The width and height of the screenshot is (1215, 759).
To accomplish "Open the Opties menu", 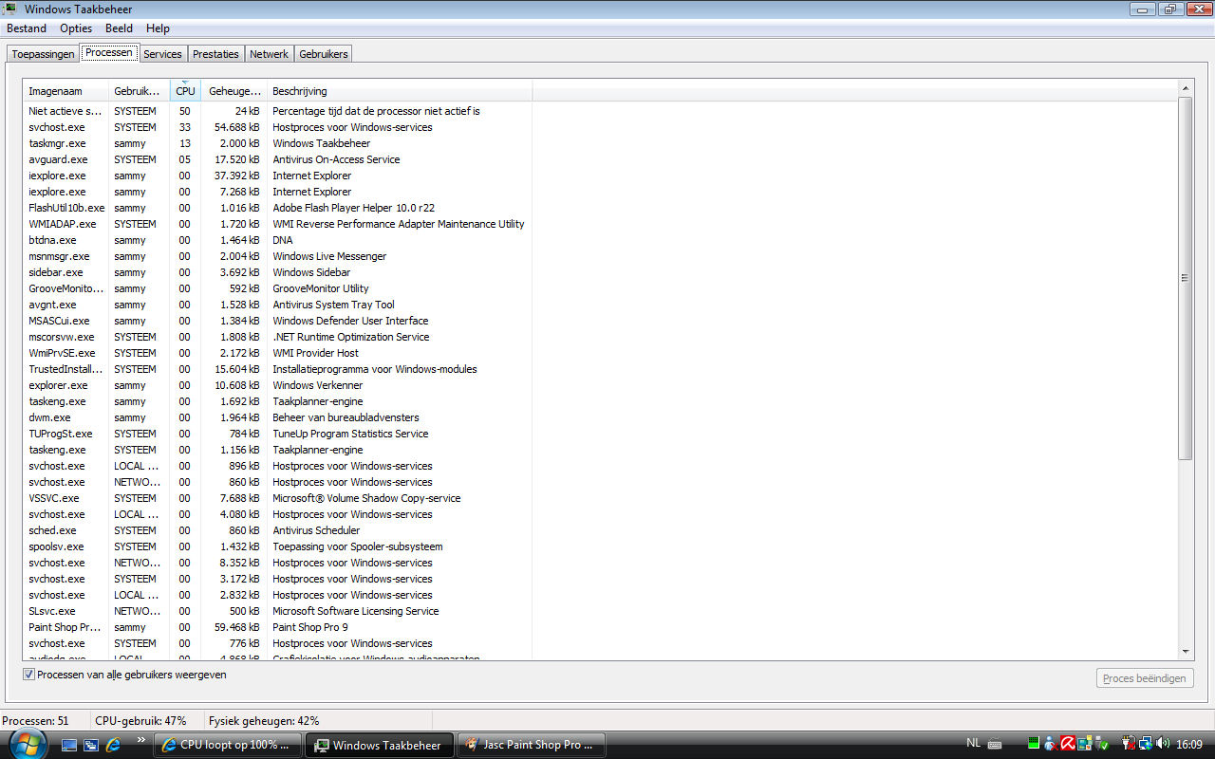I will coord(76,28).
